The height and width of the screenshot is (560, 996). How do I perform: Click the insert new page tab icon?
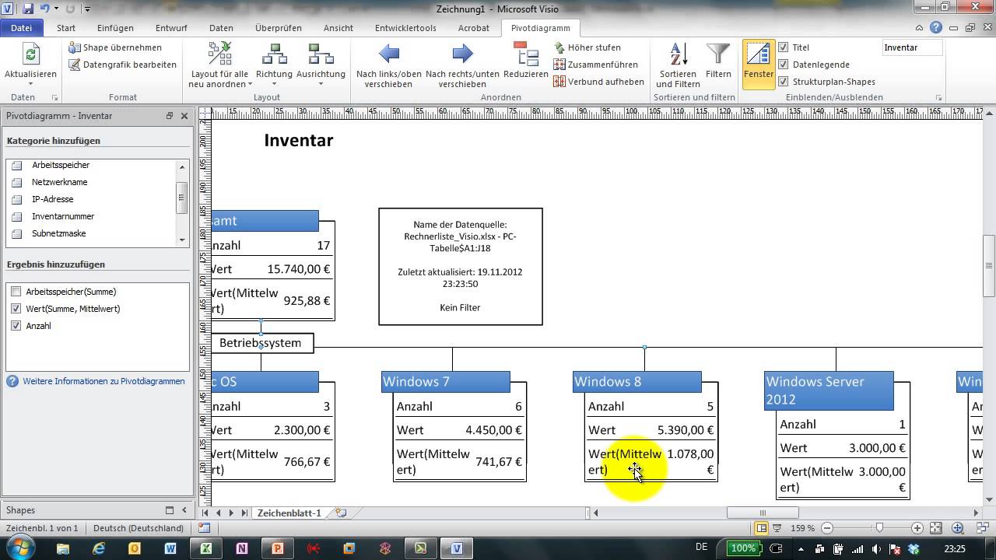pyautogui.click(x=341, y=513)
